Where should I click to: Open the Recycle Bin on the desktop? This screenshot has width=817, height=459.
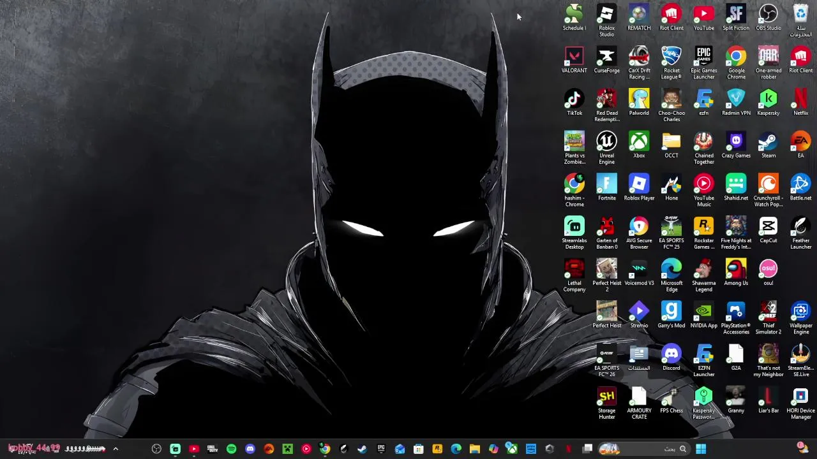click(x=800, y=20)
